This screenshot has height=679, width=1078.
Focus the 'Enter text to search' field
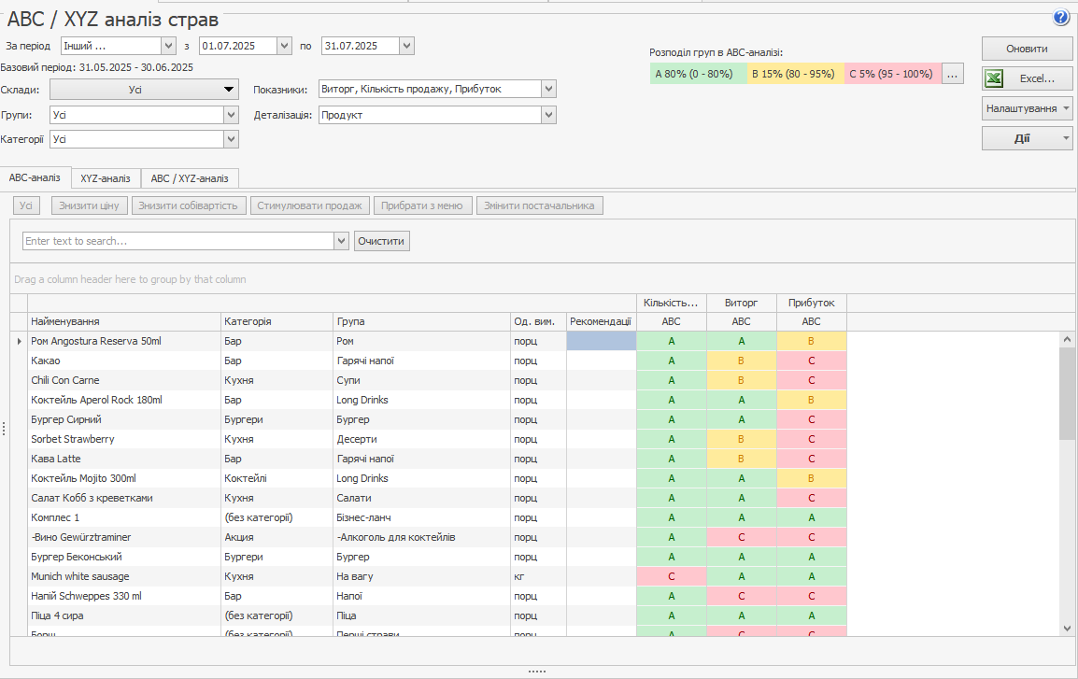[x=177, y=241]
